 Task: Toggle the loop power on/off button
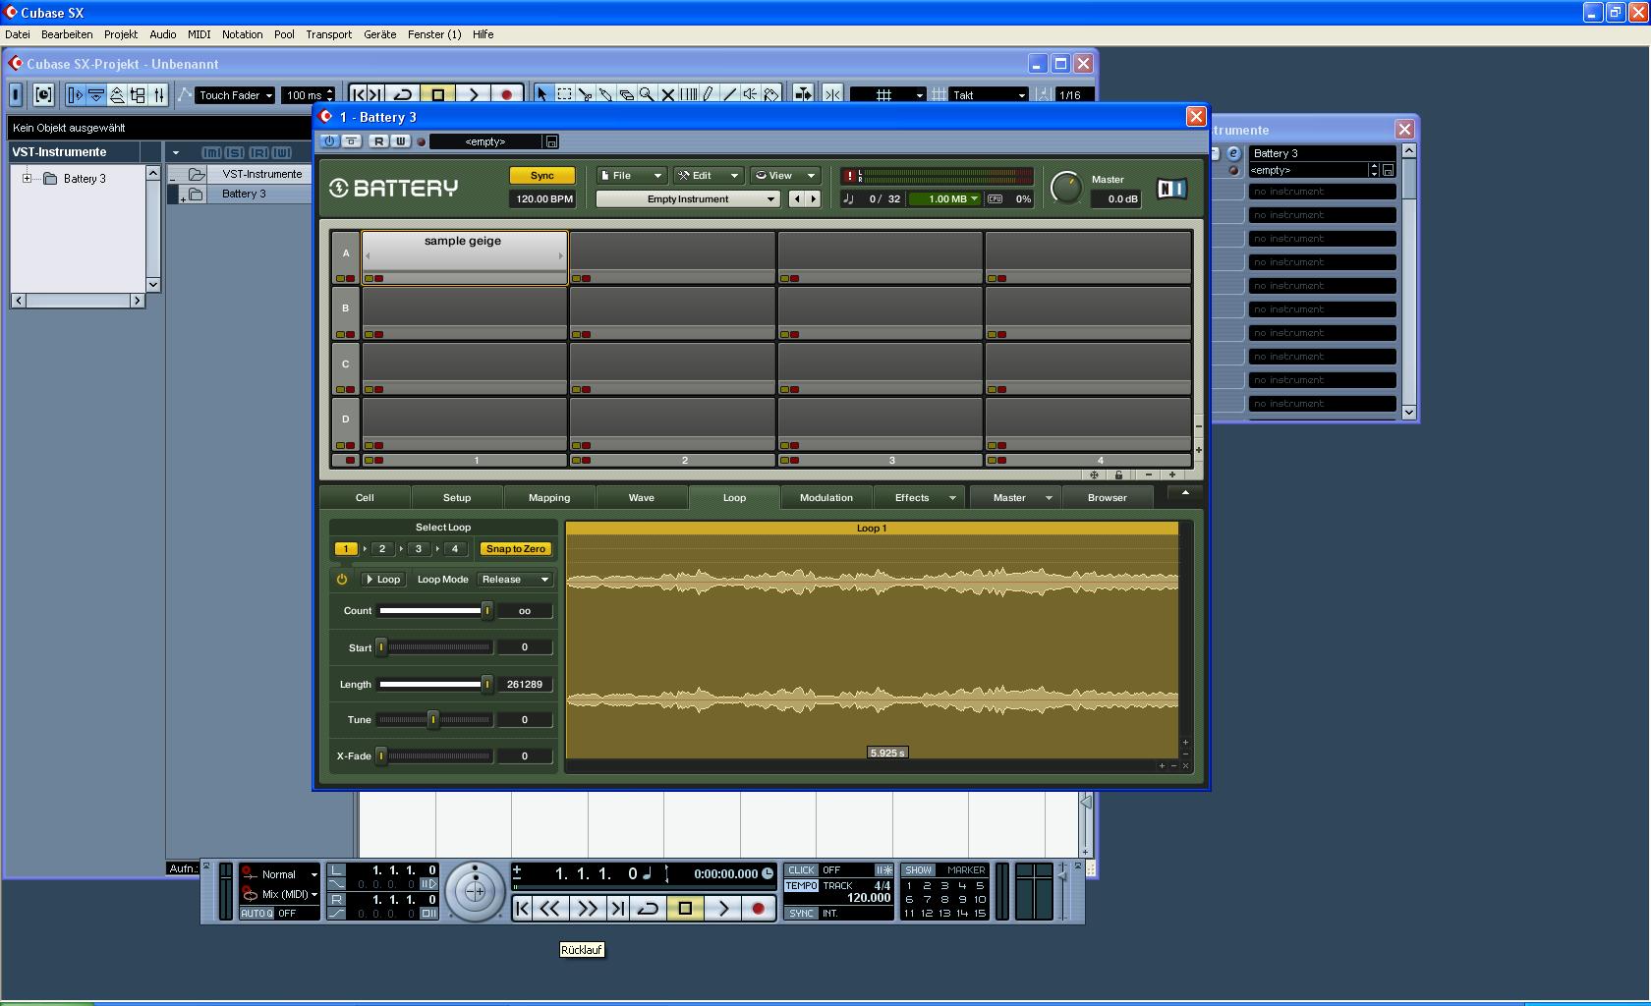click(x=342, y=580)
